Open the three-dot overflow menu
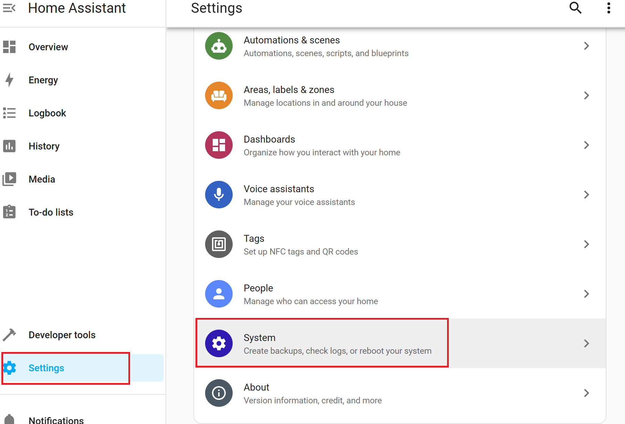The height and width of the screenshot is (424, 625). pos(608,8)
